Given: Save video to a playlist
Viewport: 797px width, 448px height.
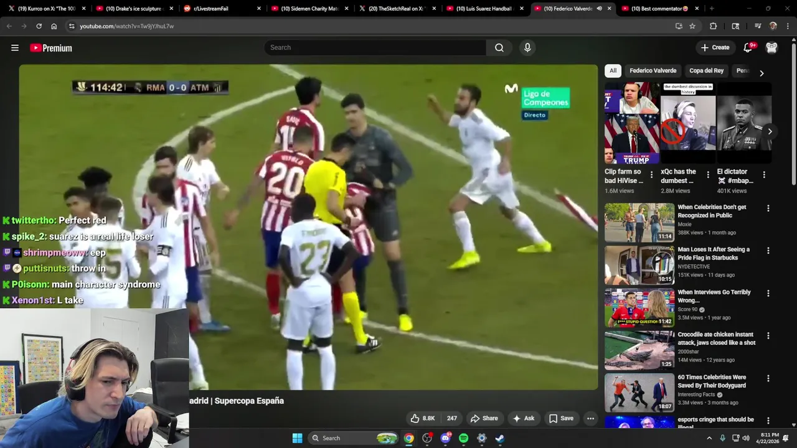Looking at the screenshot, I should 561,418.
